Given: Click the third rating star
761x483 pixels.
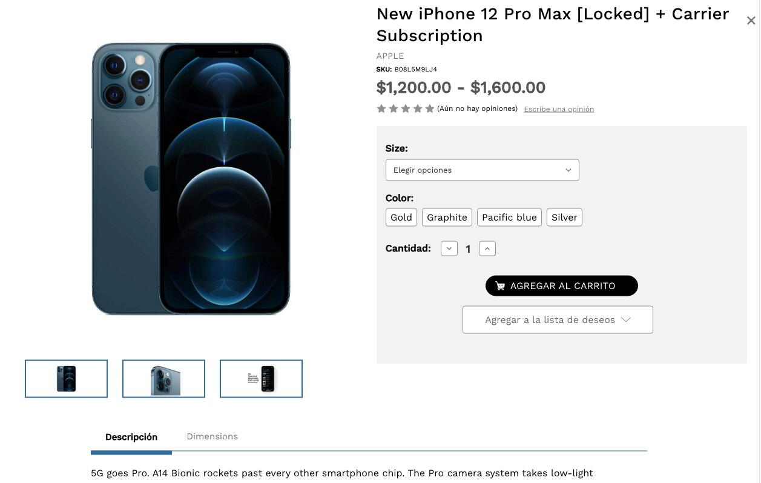Looking at the screenshot, I should click(406, 108).
